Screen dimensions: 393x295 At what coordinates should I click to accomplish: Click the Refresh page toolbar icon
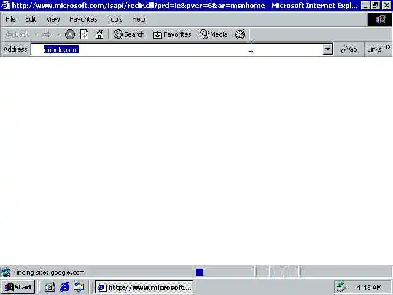(85, 34)
